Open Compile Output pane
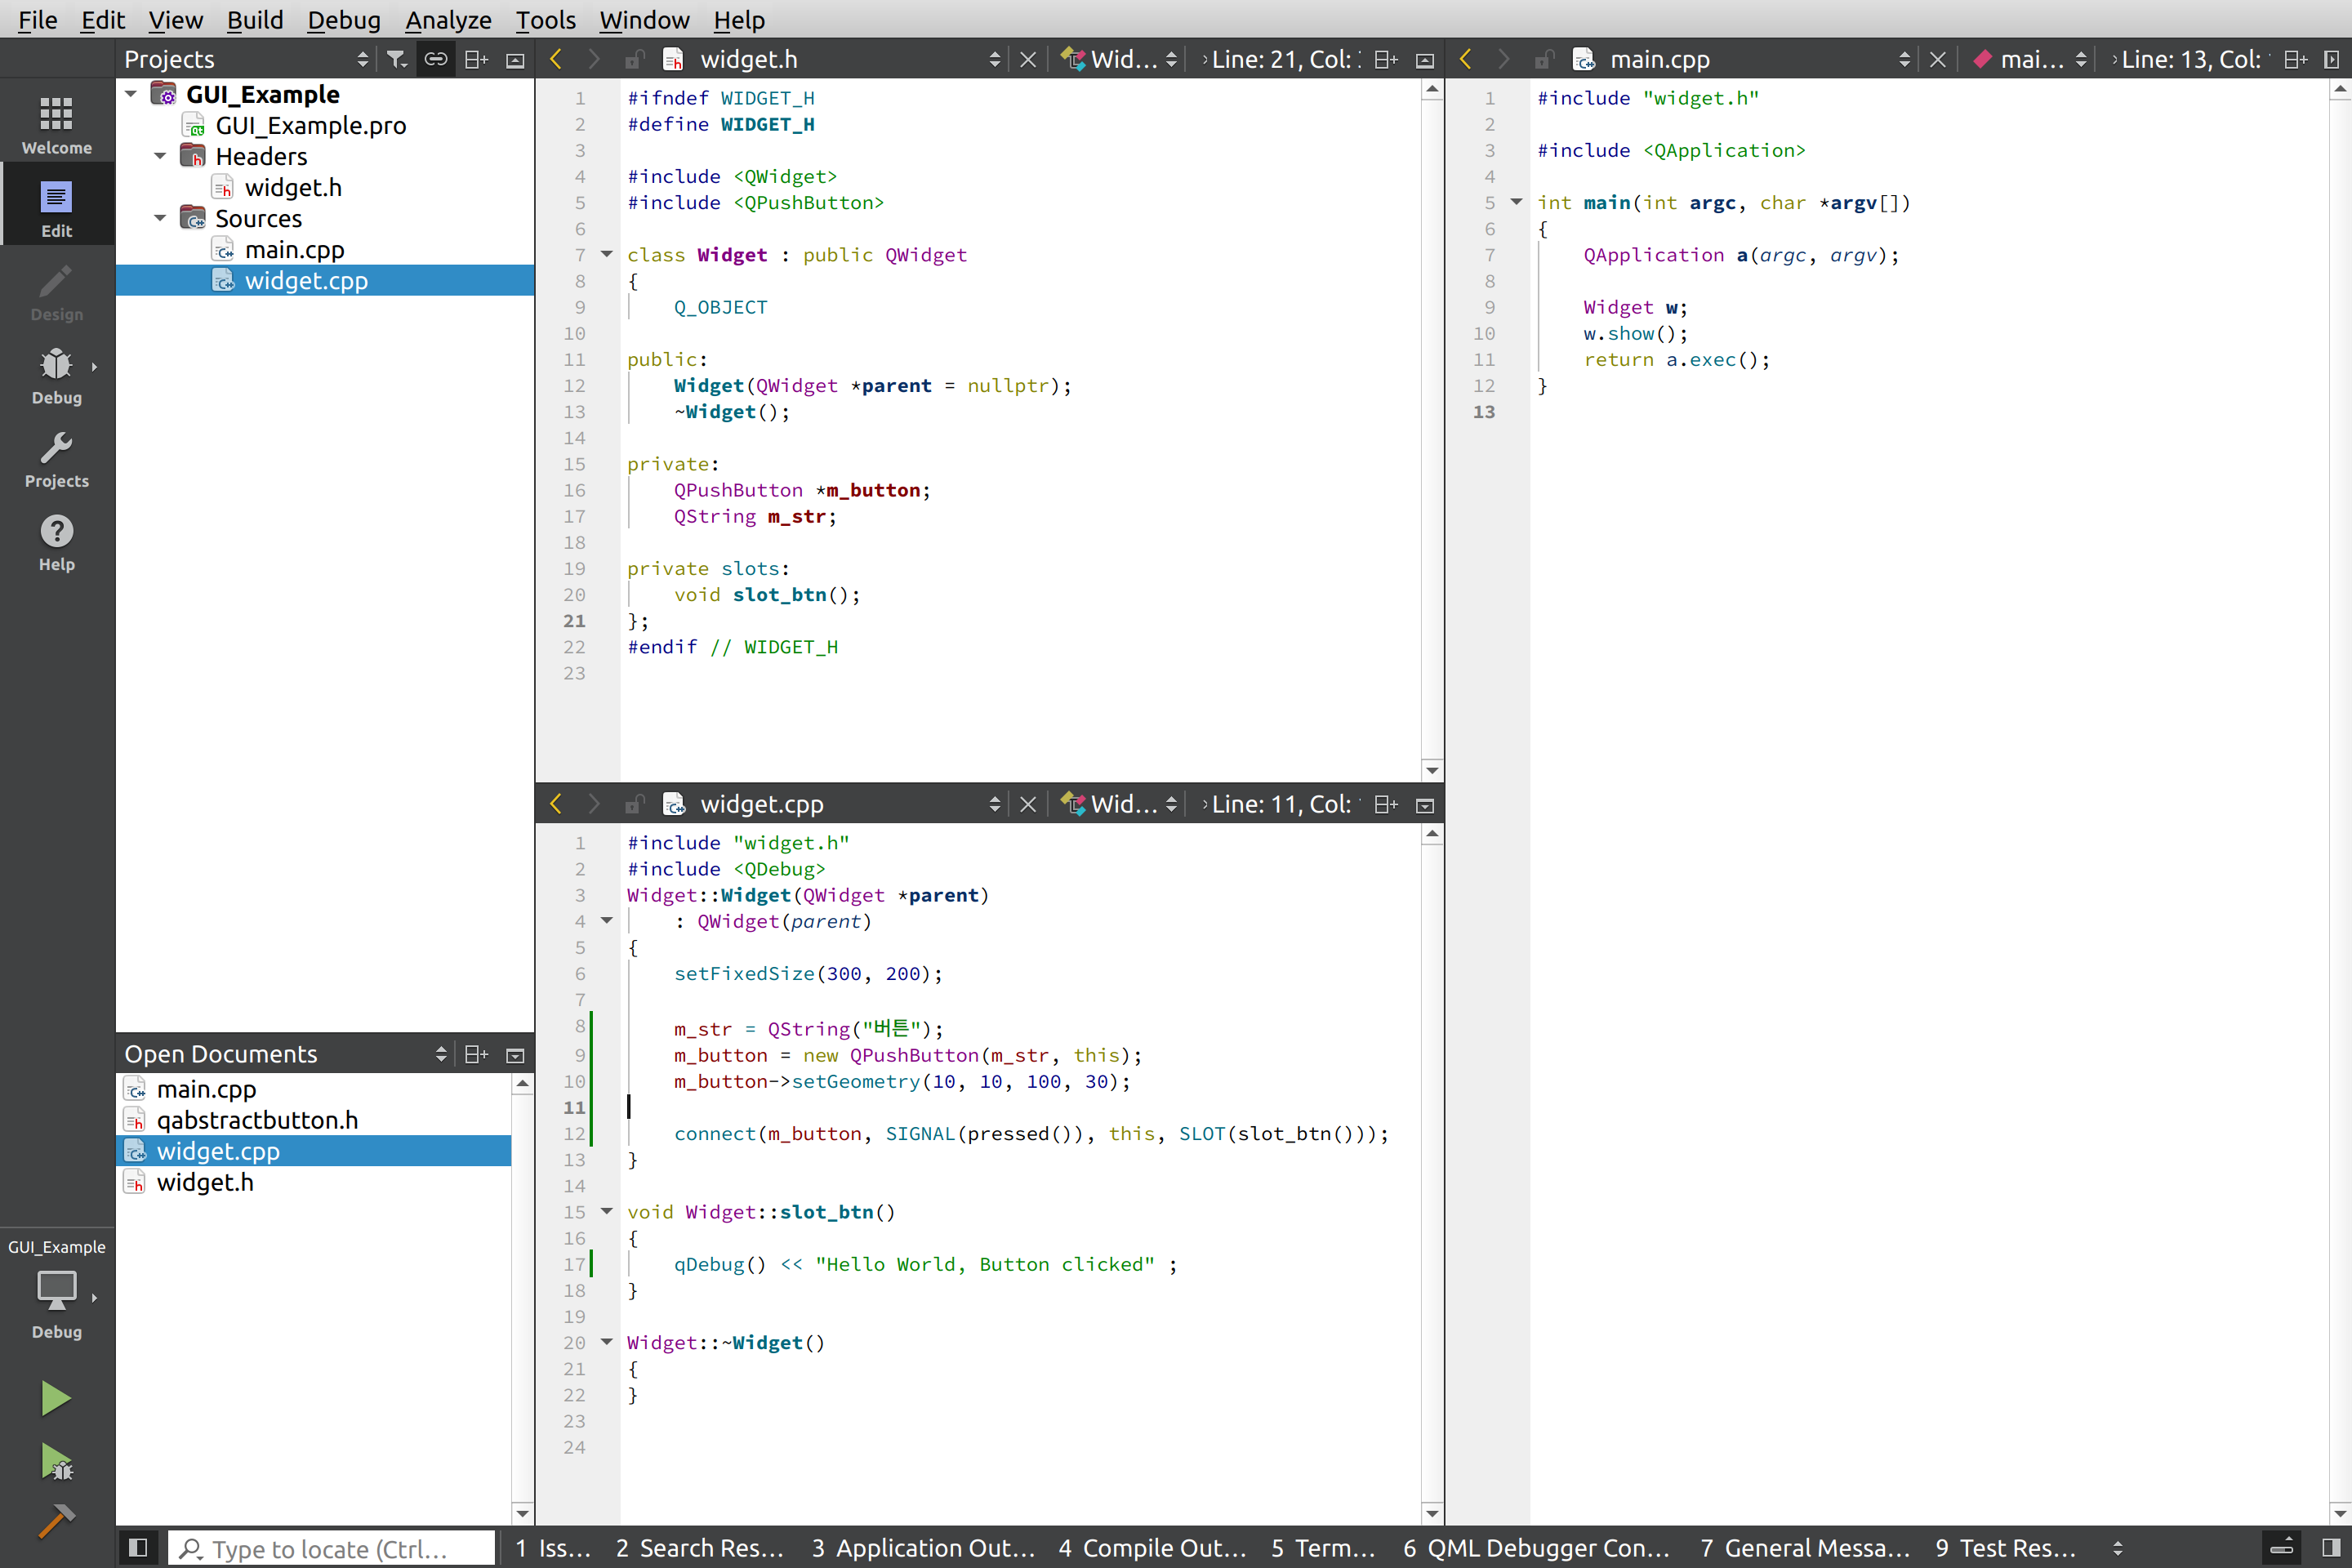 [1152, 1548]
